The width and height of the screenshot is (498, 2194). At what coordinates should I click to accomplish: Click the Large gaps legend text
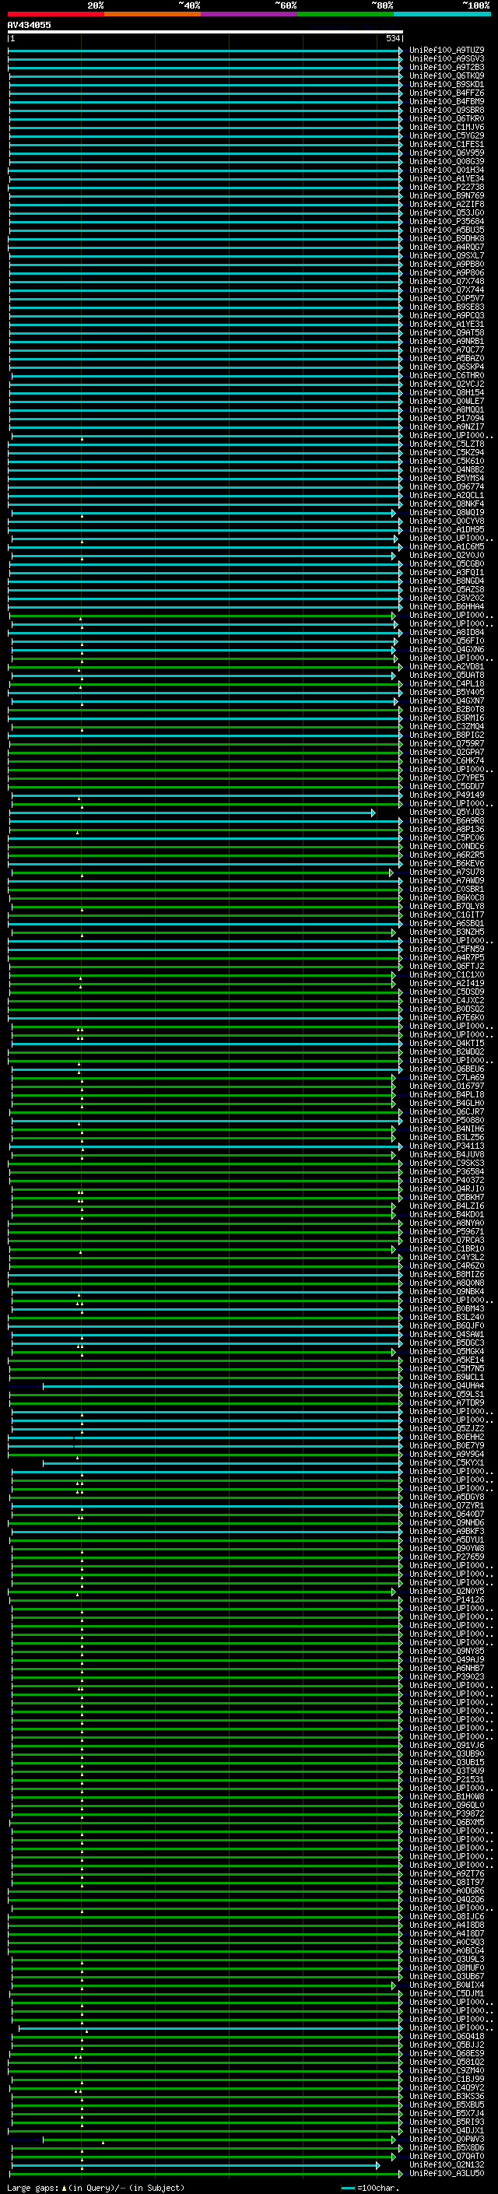click(x=96, y=2187)
